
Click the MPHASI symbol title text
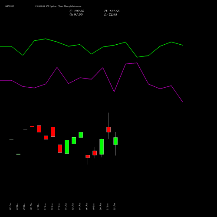coord(10,7)
